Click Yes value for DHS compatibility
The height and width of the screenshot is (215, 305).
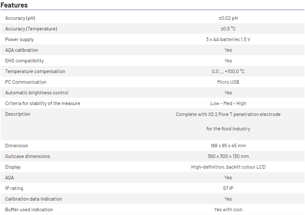point(228,61)
